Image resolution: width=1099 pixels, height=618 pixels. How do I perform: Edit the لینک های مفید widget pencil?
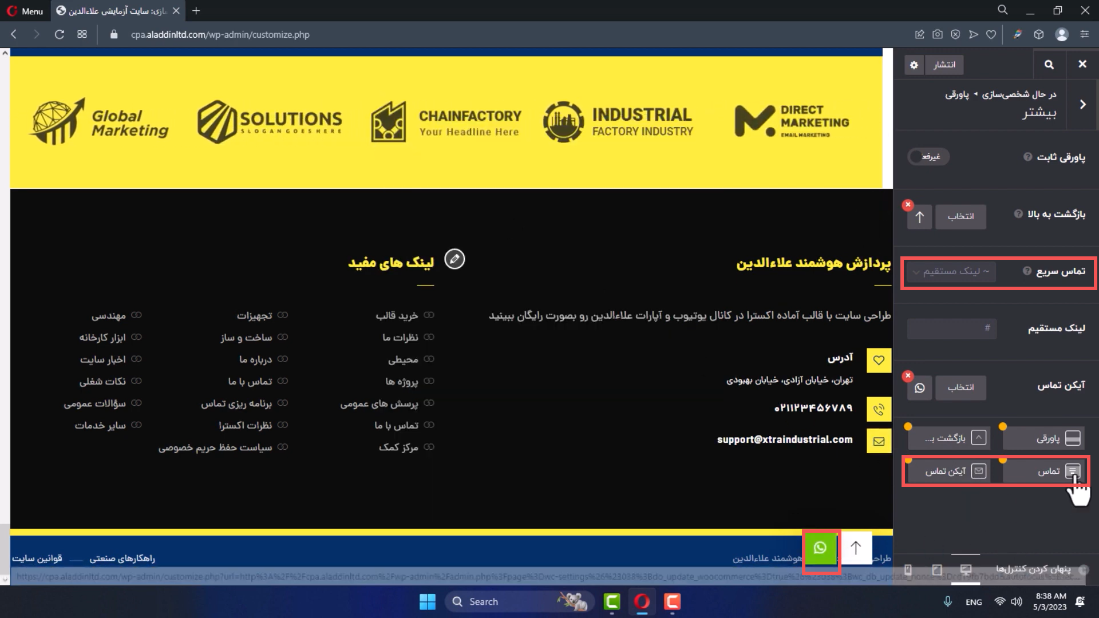coord(454,259)
